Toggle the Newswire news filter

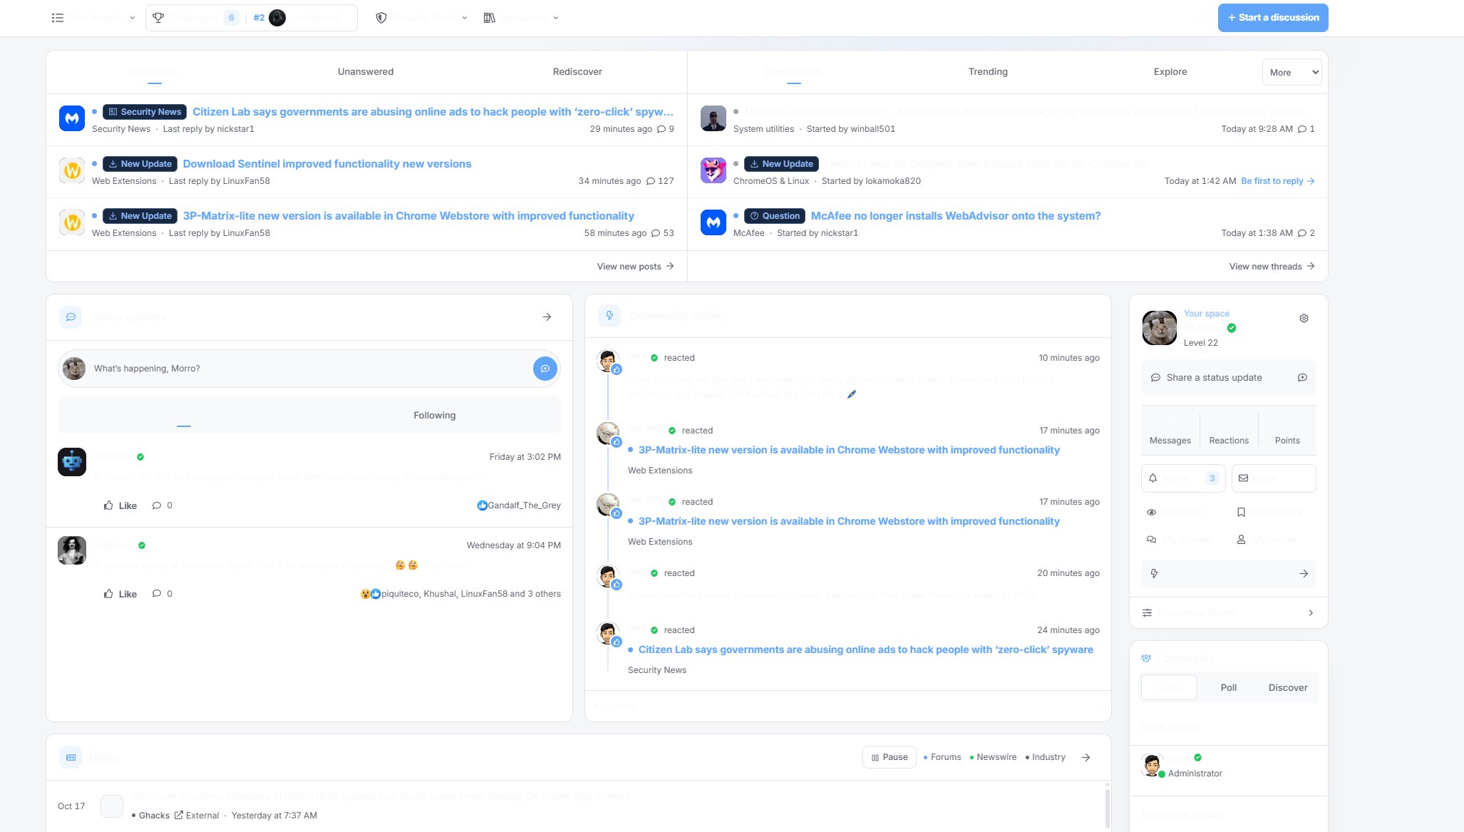tap(993, 757)
